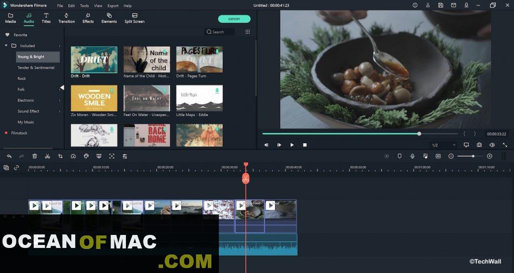Open the File menu
This screenshot has height=273, width=514.
click(x=60, y=6)
